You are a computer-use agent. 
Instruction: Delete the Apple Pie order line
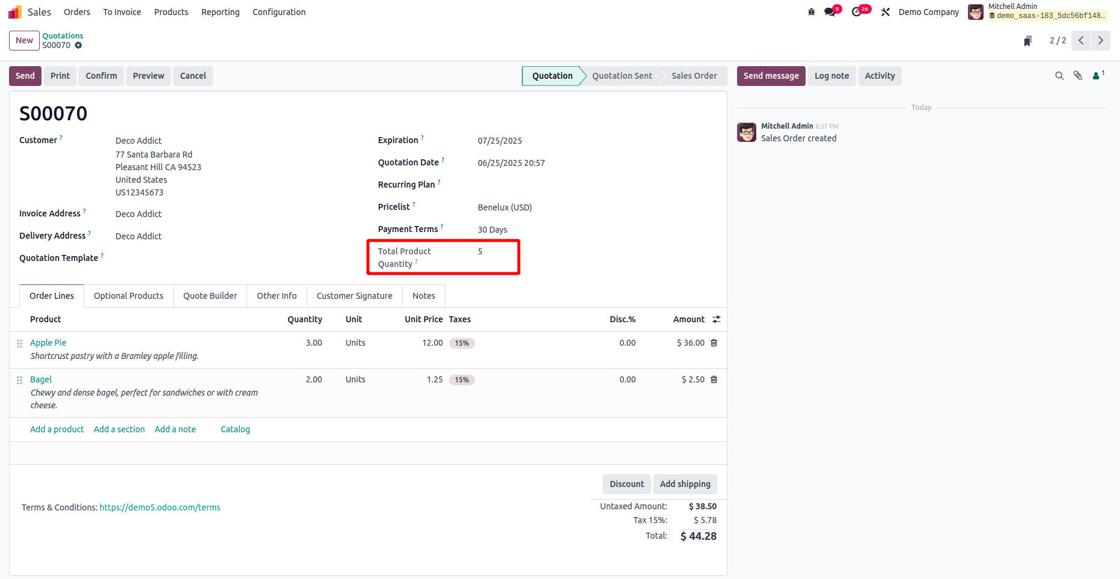coord(714,343)
